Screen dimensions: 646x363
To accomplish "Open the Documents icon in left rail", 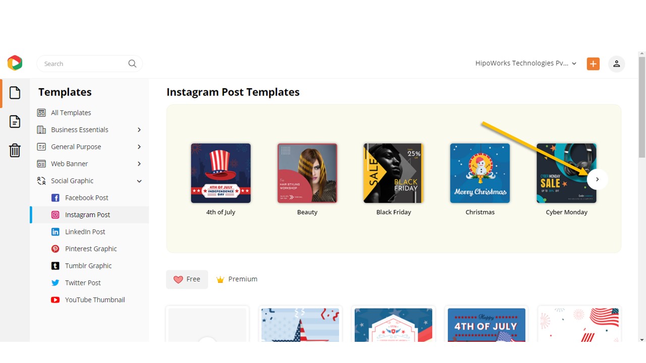I will click(15, 122).
